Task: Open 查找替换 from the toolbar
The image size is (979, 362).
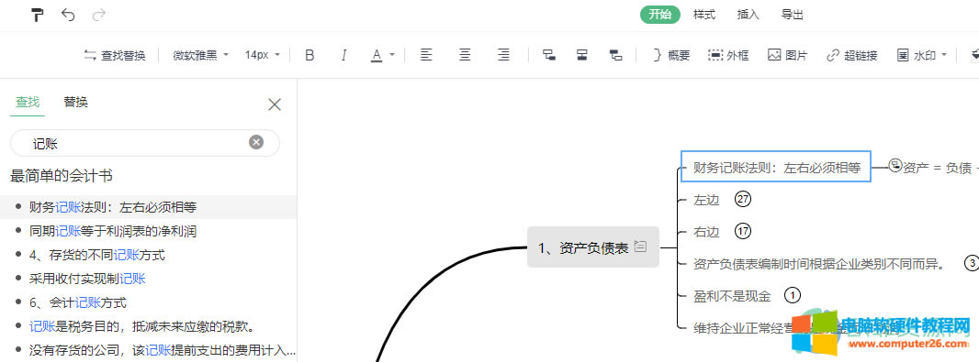Action: pyautogui.click(x=114, y=56)
